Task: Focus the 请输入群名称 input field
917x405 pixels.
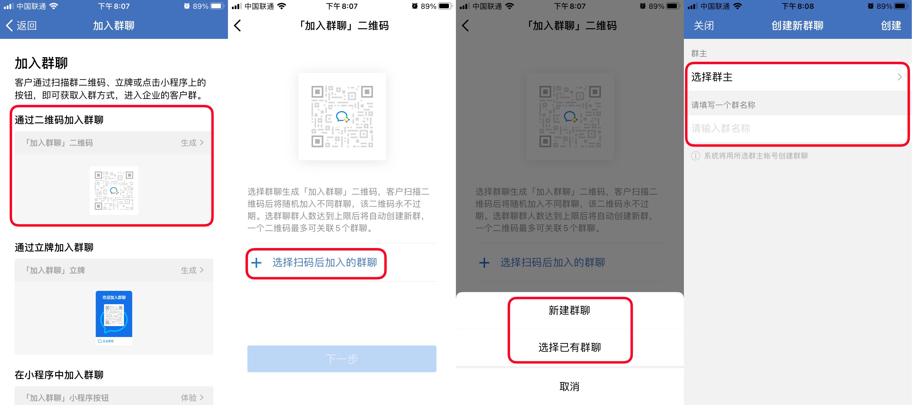Action: click(797, 128)
